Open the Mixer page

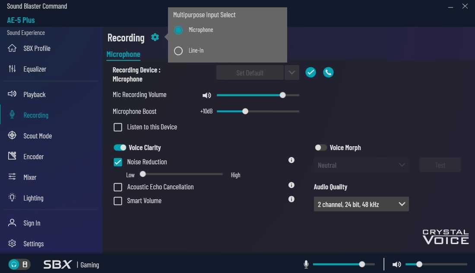(x=30, y=177)
